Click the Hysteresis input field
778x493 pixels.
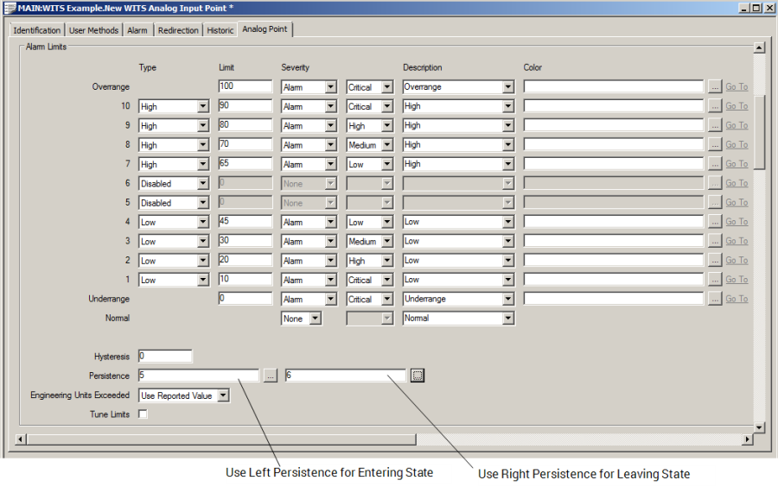click(165, 356)
